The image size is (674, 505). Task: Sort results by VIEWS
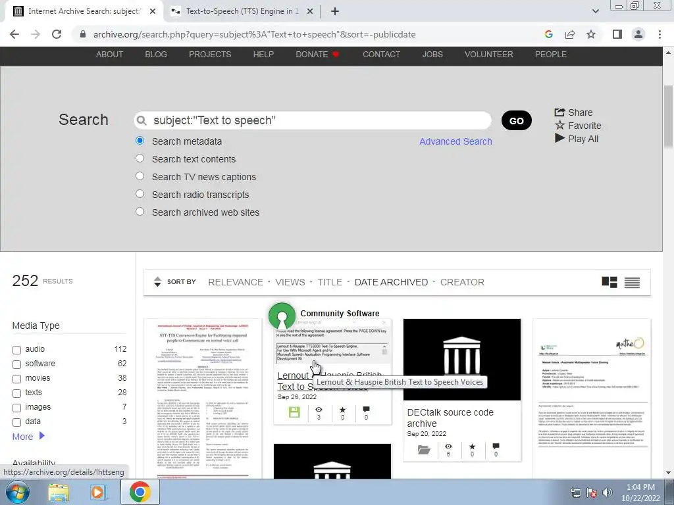[290, 282]
